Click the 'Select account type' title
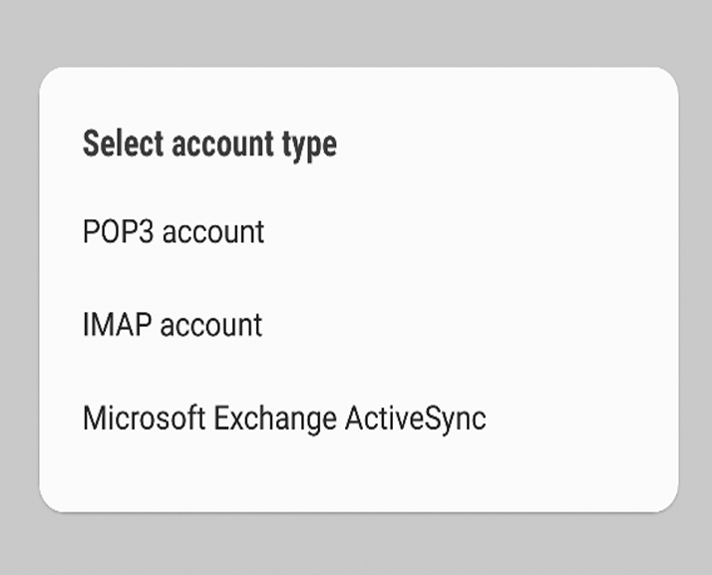The height and width of the screenshot is (575, 712). coord(209,144)
